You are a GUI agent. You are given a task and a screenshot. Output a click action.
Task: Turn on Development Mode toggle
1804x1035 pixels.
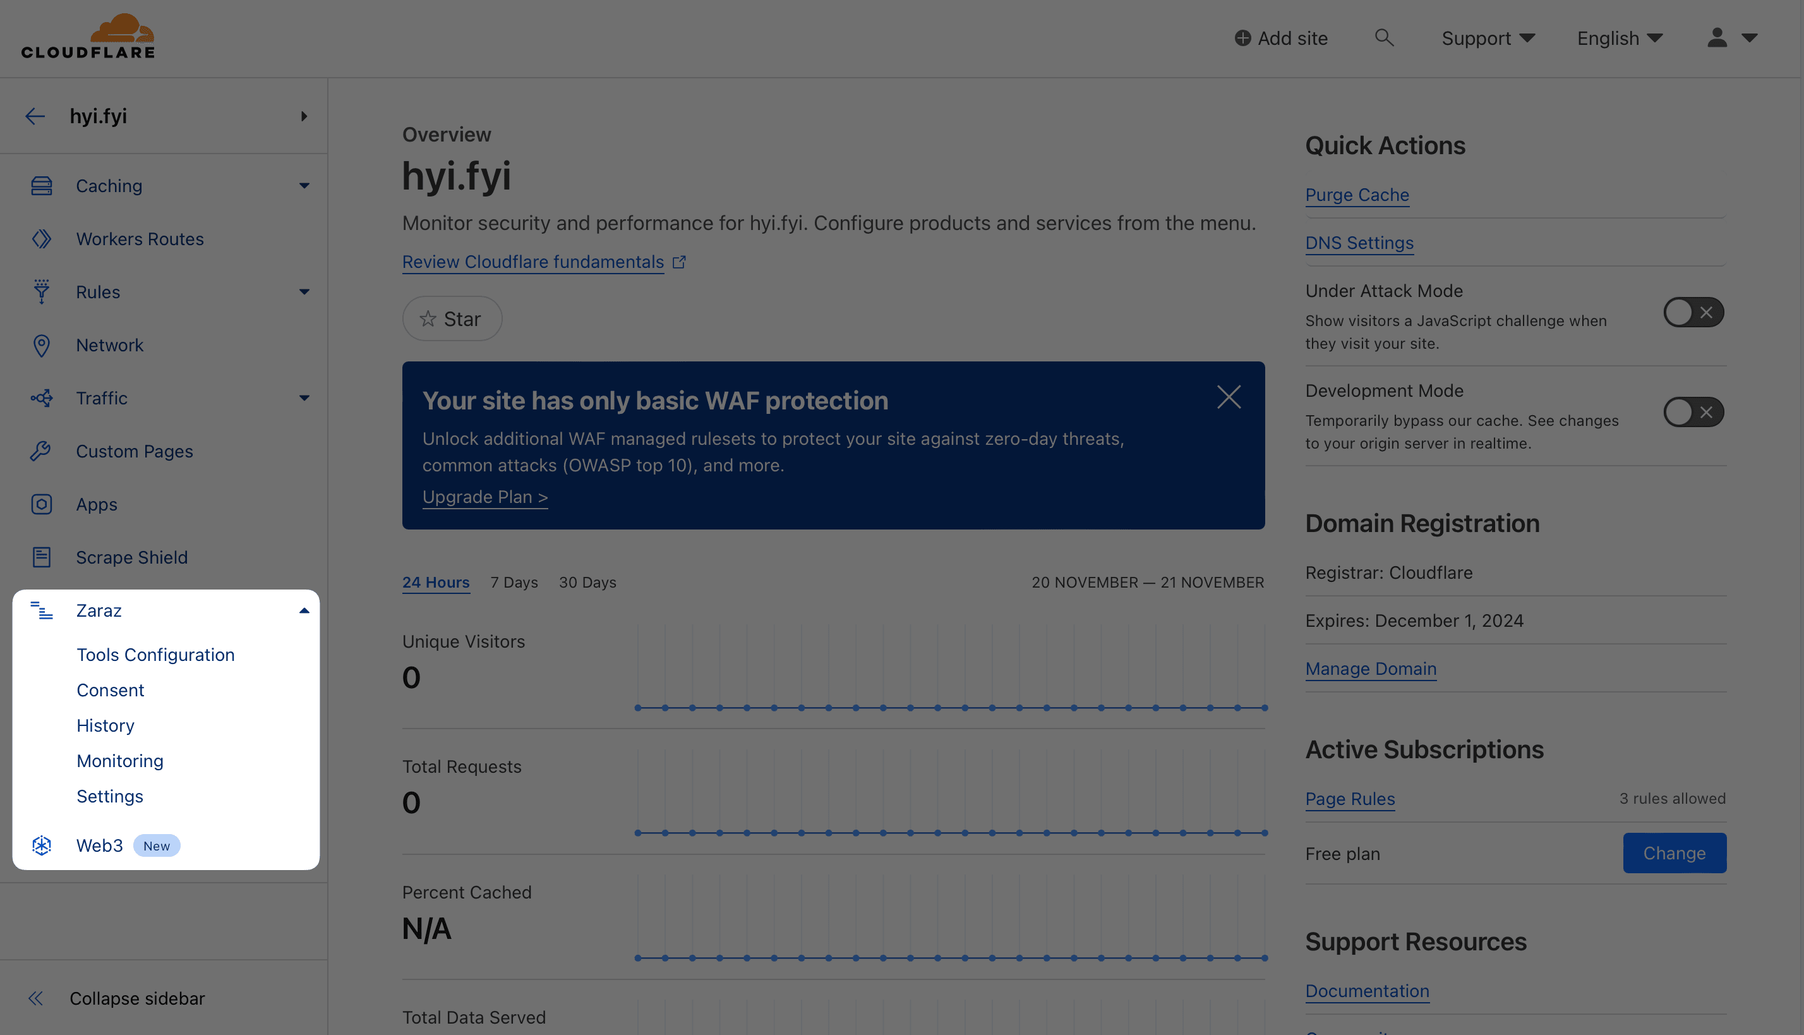point(1693,412)
